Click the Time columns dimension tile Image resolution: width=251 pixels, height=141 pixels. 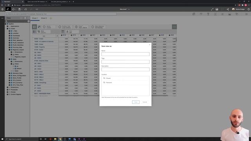[x=72, y=32]
